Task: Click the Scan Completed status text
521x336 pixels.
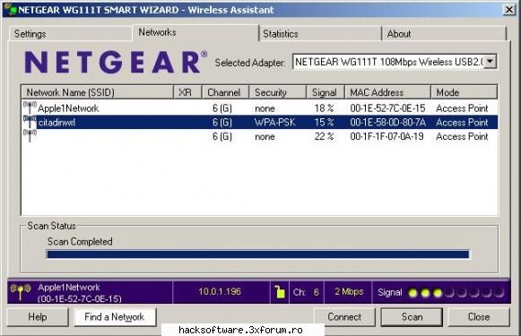Action: (80, 241)
